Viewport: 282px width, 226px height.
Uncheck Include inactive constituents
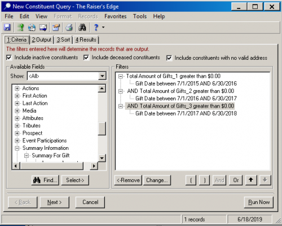coord(9,57)
